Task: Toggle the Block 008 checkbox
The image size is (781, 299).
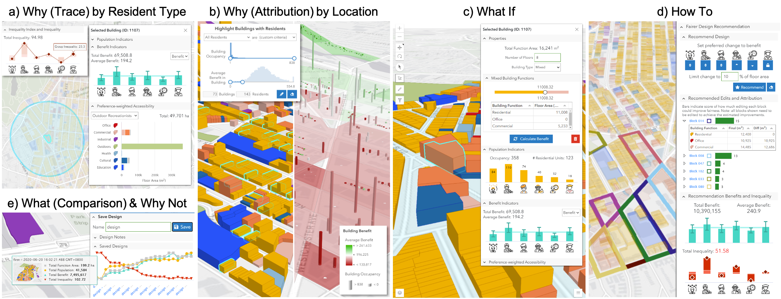Action: point(709,156)
